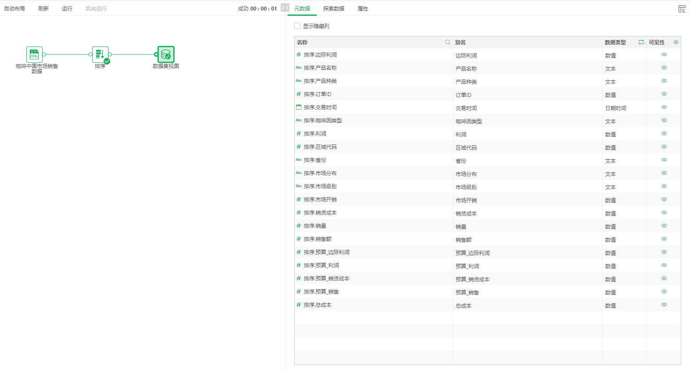Open the 属性 tab
690x370 pixels.
click(x=363, y=9)
